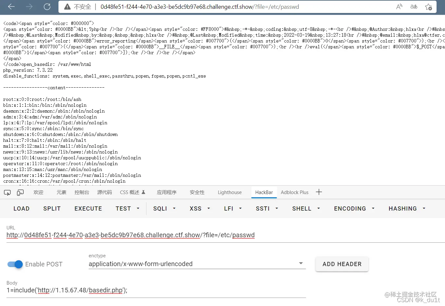Image resolution: width=445 pixels, height=306 pixels.
Task: Click the adm:x:3:4 passwd line
Action: (50, 117)
